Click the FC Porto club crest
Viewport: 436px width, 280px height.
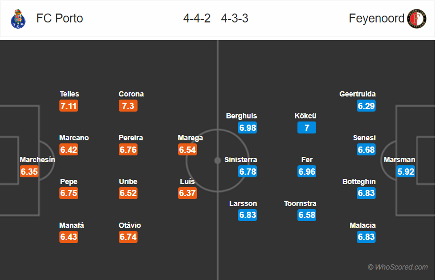coord(18,19)
